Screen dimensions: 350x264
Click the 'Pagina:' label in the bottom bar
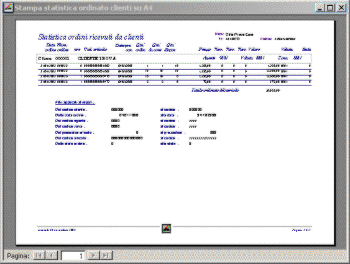tap(18, 256)
